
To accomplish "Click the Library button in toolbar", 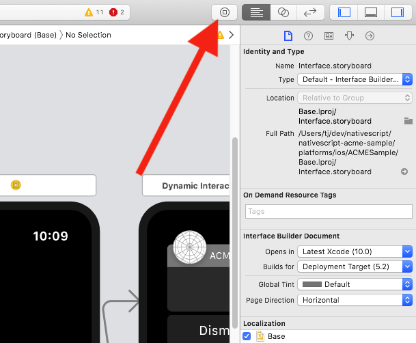I will [x=224, y=12].
